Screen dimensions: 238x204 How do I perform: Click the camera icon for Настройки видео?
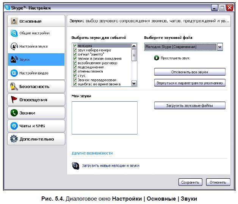pyautogui.click(x=14, y=73)
